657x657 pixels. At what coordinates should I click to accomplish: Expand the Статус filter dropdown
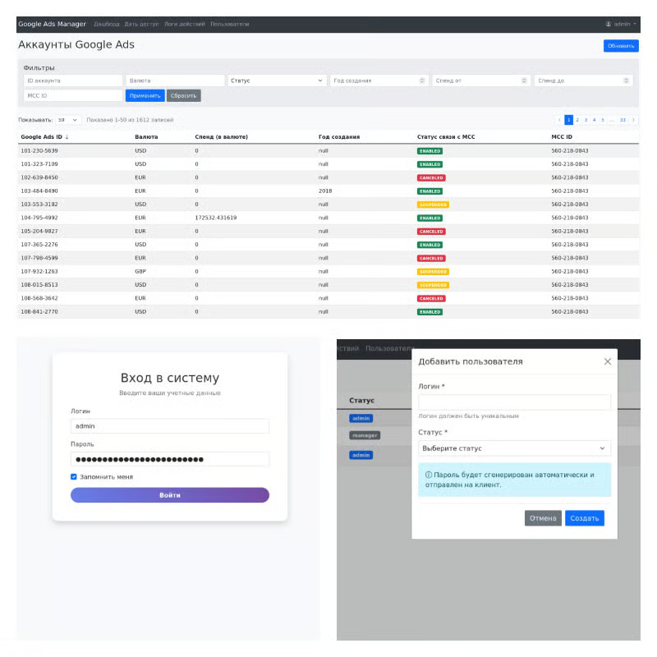pos(277,80)
